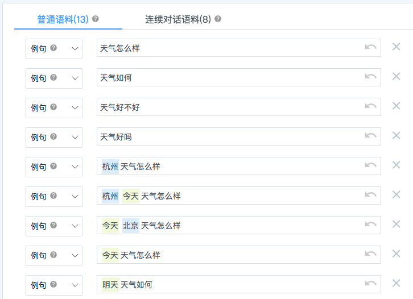413x299 pixels.
Task: Click help icon beside 连续对话语料 tab
Action: [218, 19]
